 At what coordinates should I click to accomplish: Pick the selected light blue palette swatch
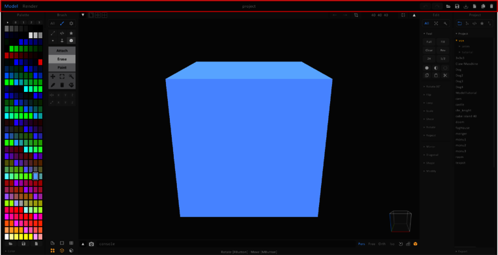click(36, 176)
